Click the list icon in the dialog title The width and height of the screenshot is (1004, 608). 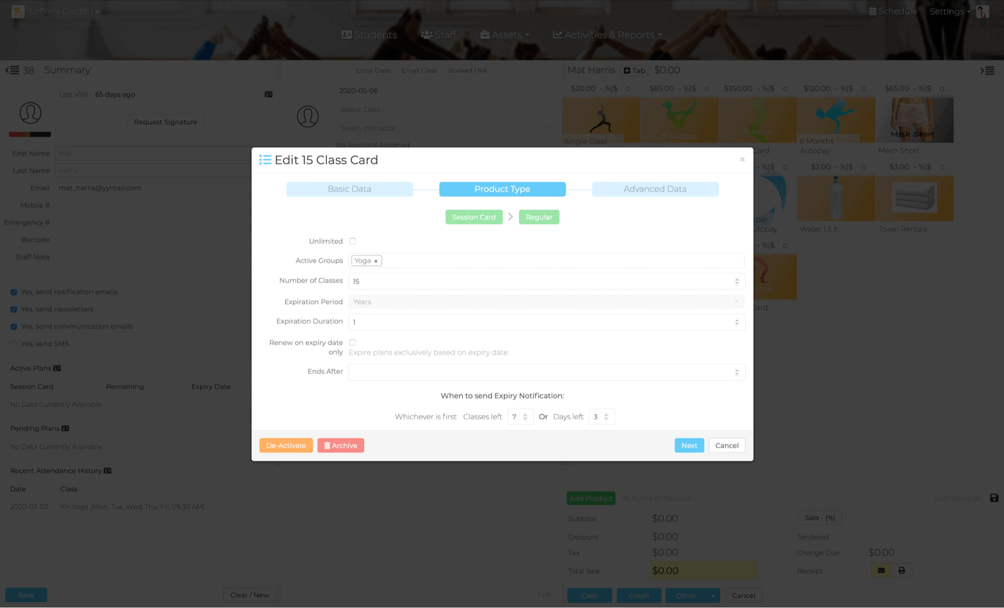click(x=266, y=160)
